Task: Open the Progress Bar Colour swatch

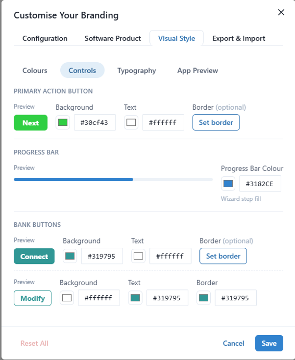Action: (228, 184)
